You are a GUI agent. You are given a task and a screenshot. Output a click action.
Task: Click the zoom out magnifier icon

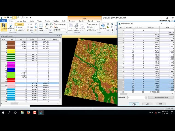coord(51,27)
